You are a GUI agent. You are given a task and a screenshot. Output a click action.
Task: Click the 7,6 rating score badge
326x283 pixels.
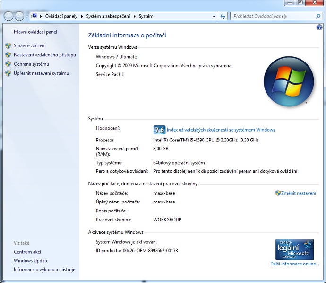[x=160, y=130]
